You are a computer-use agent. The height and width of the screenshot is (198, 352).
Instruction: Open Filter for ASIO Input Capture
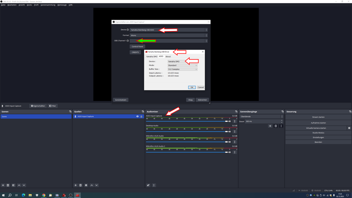pyautogui.click(x=53, y=106)
